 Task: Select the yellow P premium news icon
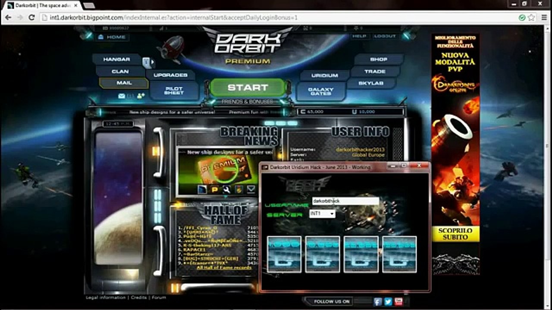point(214,189)
